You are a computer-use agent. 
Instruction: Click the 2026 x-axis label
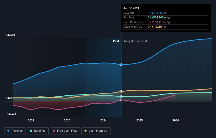click(x=176, y=120)
